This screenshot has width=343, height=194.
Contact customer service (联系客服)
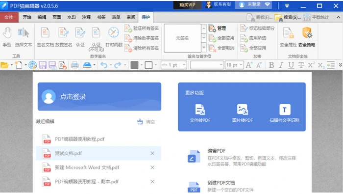[x=219, y=4]
